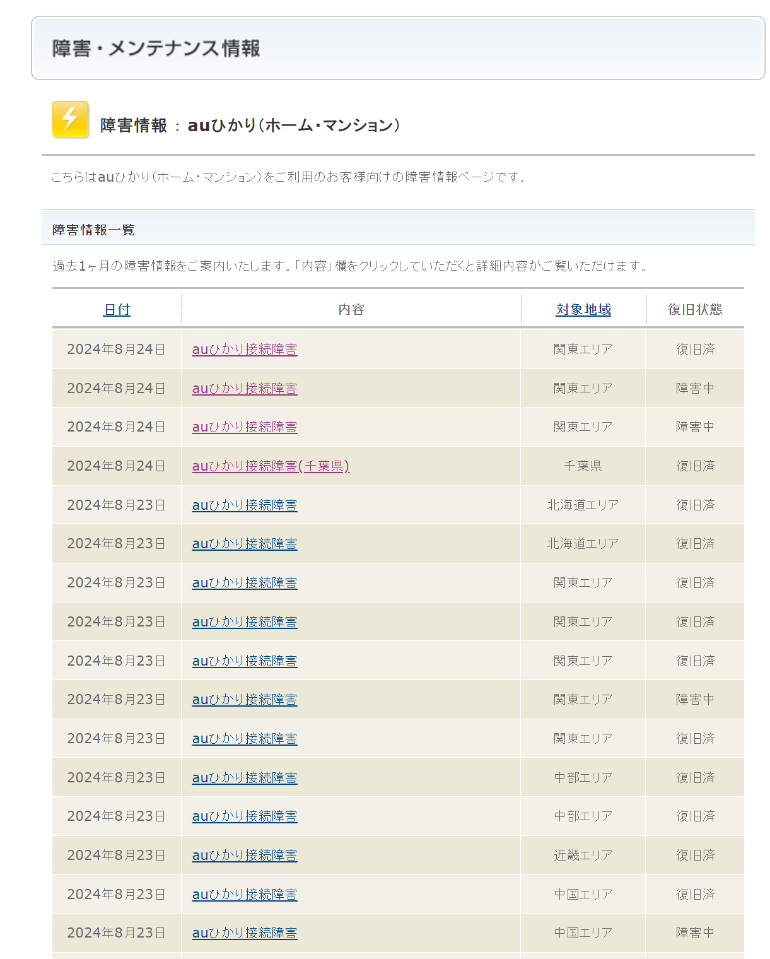
Task: Click the 近畿エリア region cell
Action: [583, 855]
